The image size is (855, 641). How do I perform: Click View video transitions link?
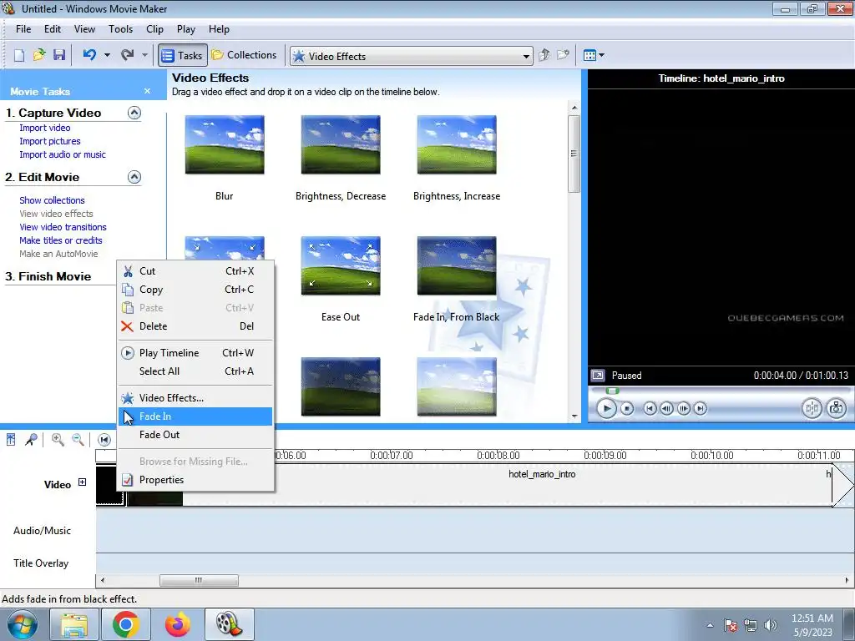[63, 227]
